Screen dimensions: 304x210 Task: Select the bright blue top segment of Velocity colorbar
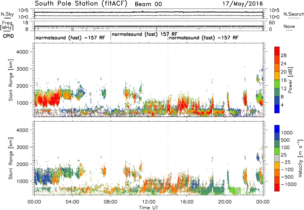point(277,129)
